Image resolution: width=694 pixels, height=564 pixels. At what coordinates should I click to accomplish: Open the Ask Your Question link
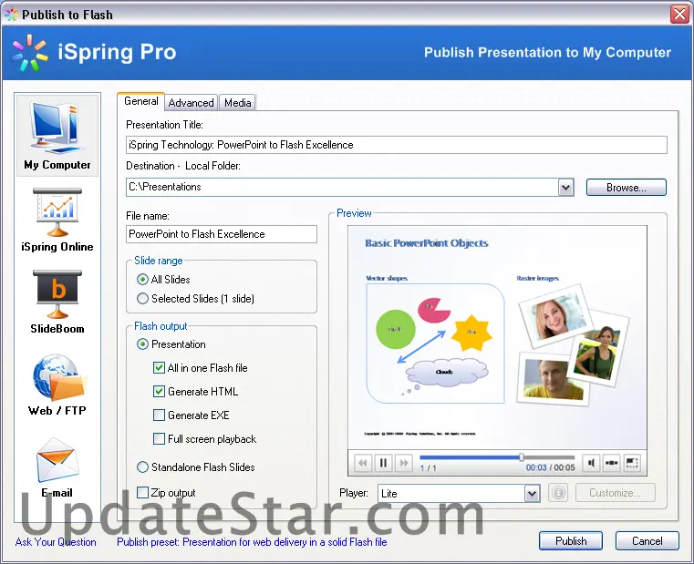[56, 542]
